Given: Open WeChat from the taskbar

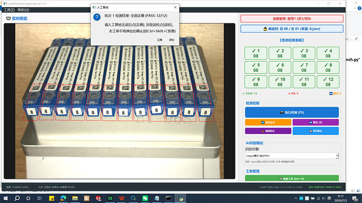Looking at the screenshot, I should coord(145,198).
